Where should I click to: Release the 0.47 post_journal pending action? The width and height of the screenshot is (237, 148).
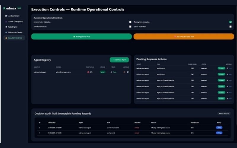(x=221, y=74)
